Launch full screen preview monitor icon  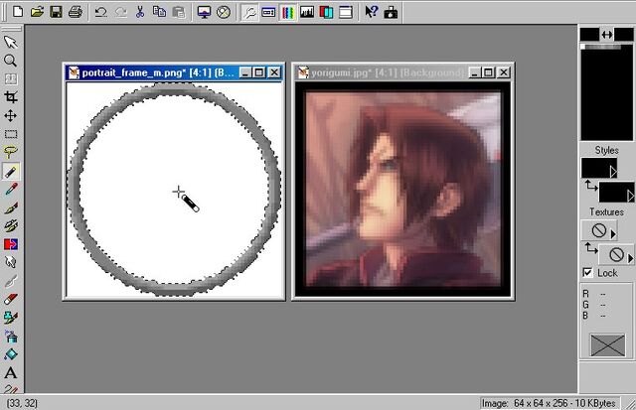[x=204, y=12]
